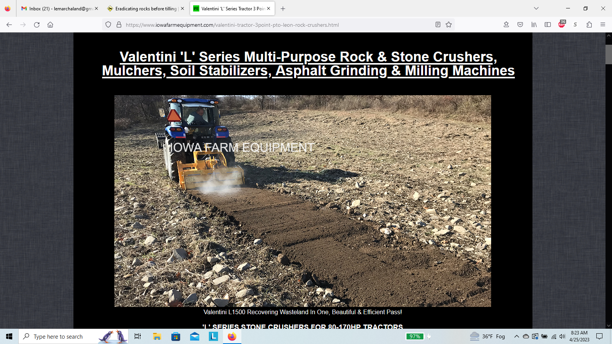This screenshot has width=612, height=344.
Task: Click the Valentini 'L' Series heading link
Action: coord(308,64)
